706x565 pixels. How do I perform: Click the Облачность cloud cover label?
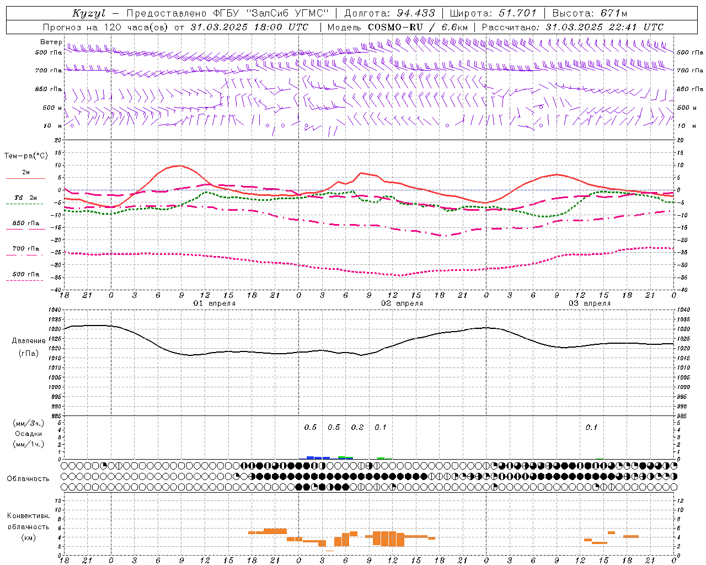28,479
